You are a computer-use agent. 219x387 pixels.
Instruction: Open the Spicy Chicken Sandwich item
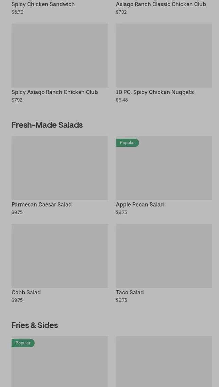[x=43, y=4]
